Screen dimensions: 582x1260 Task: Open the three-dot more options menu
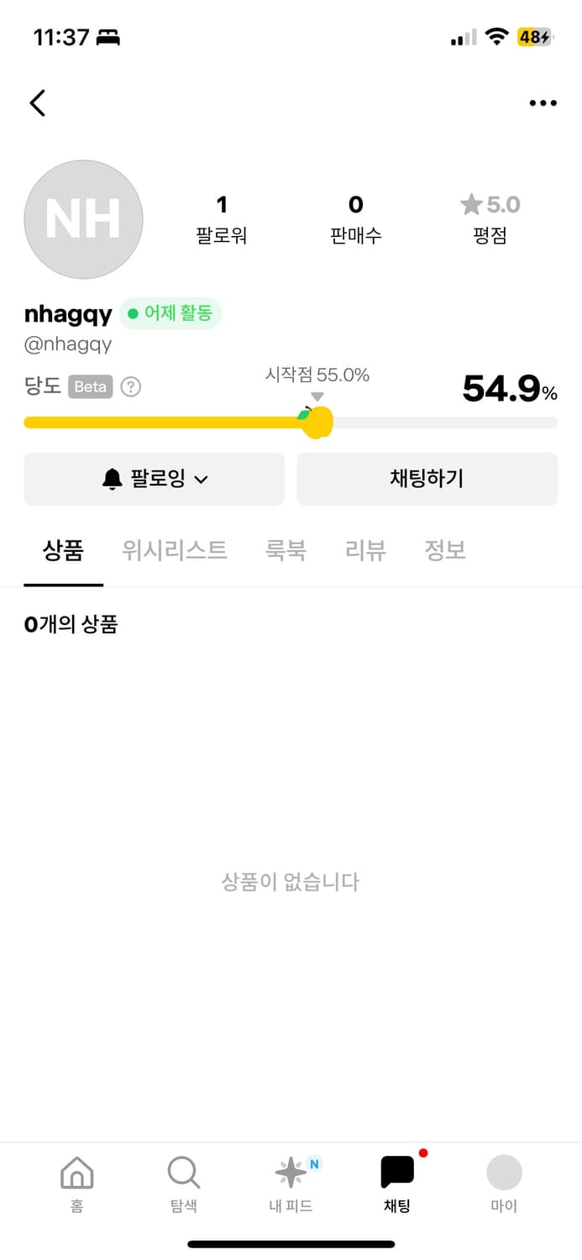tap(543, 103)
